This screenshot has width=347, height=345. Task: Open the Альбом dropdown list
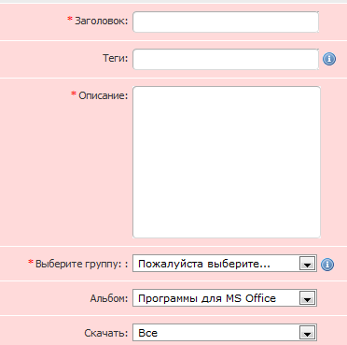tap(225, 298)
